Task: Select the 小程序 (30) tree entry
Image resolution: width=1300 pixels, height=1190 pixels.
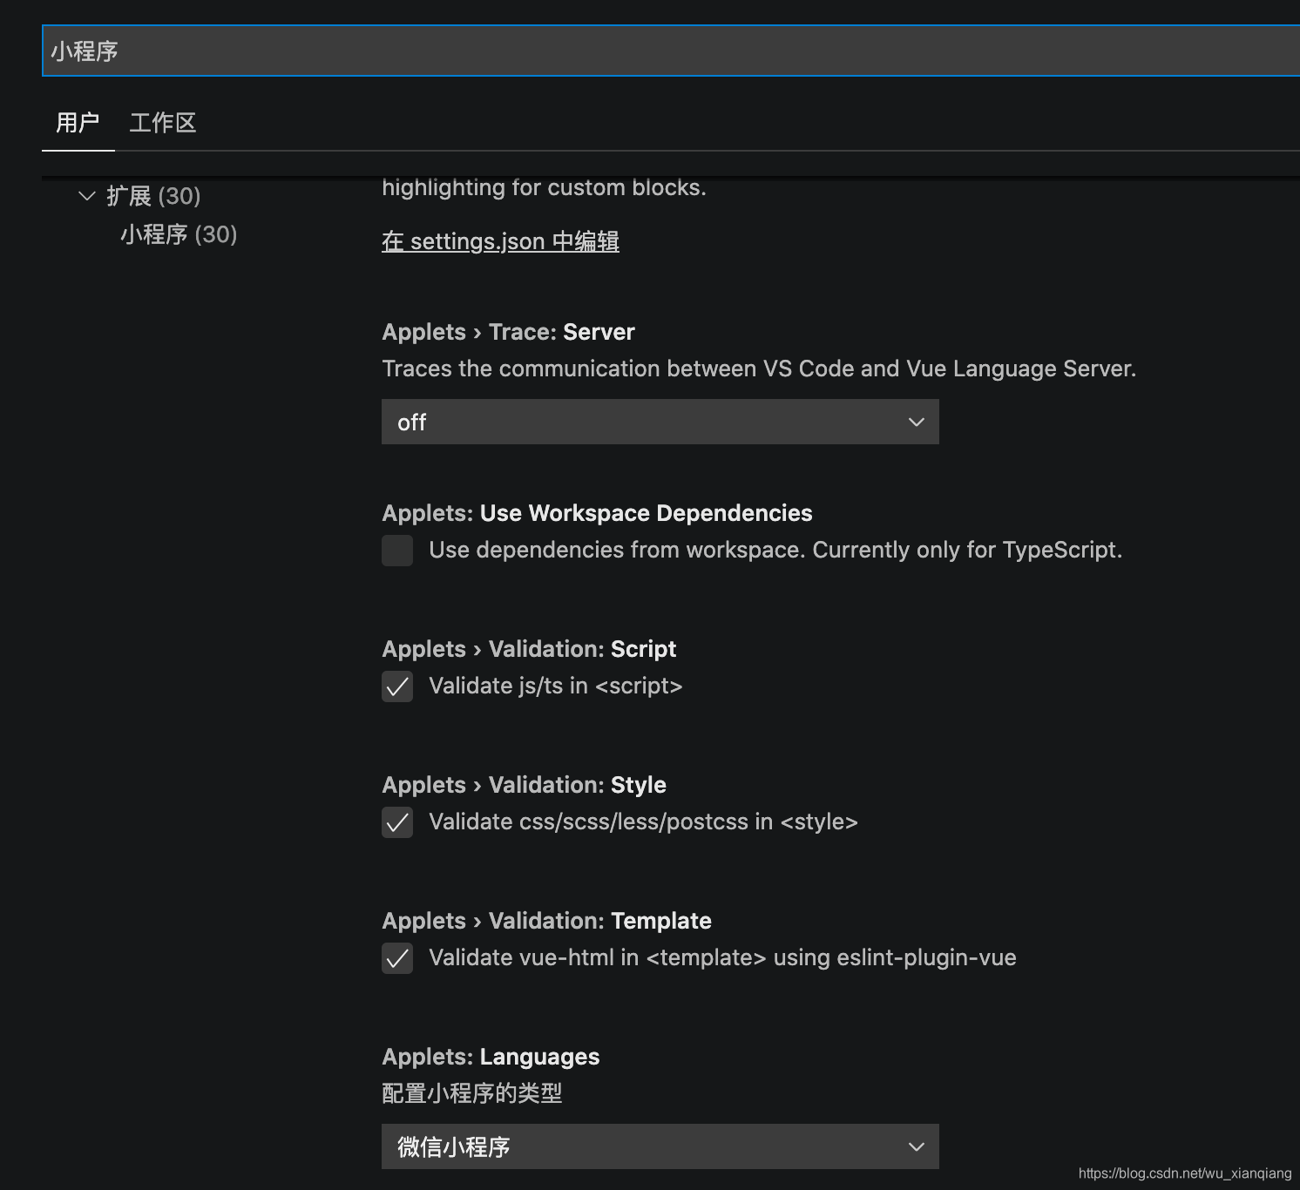Action: pos(179,234)
